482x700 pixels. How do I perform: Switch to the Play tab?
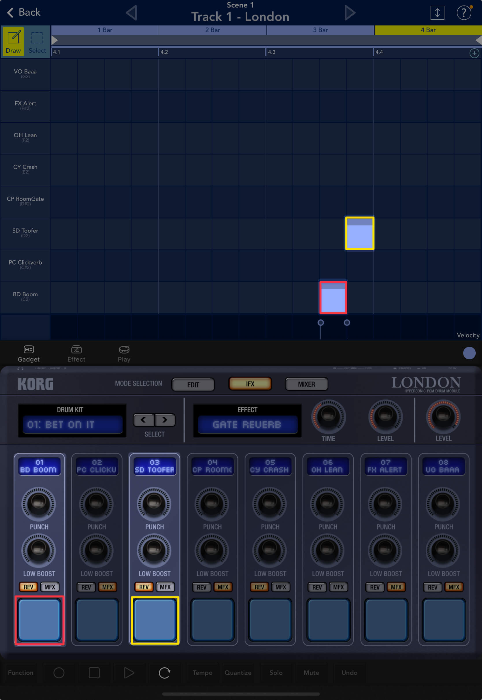124,353
